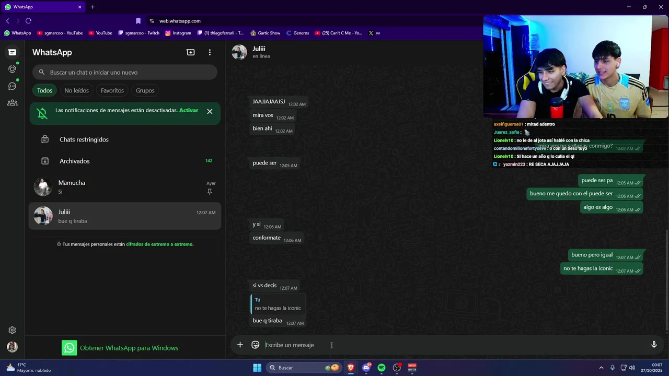Expand hidden system tray icons chevron
The height and width of the screenshot is (376, 669).
(601, 368)
